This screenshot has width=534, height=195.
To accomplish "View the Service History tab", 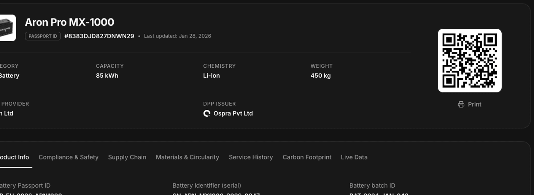I will (251, 157).
